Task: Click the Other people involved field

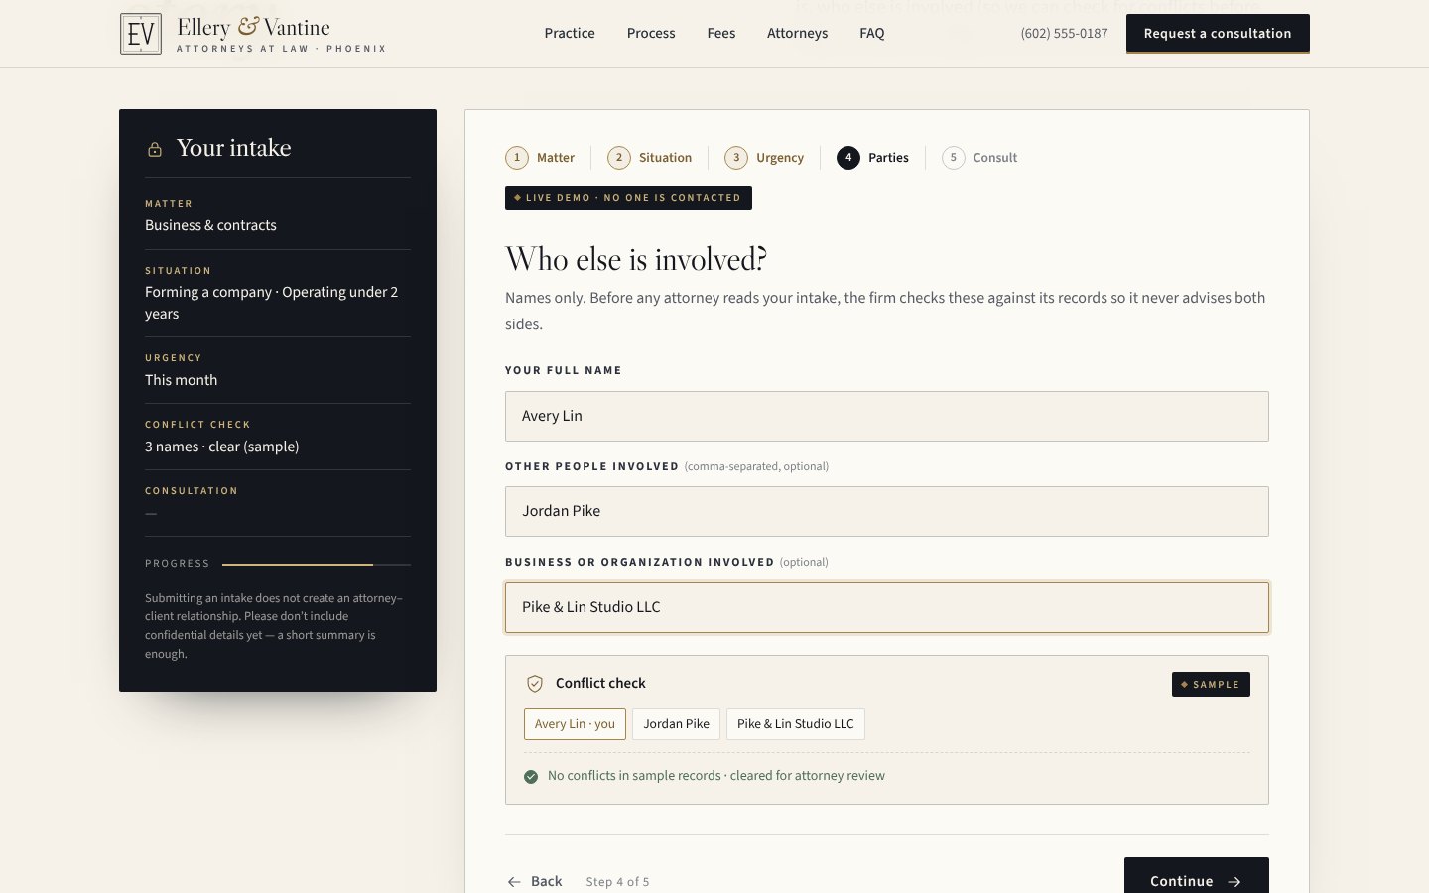Action: coord(887,511)
